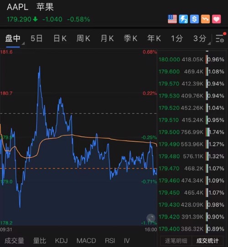The width and height of the screenshot is (228, 247).
Task: Tap the 181.6 upper axis label
Action: (x=6, y=52)
